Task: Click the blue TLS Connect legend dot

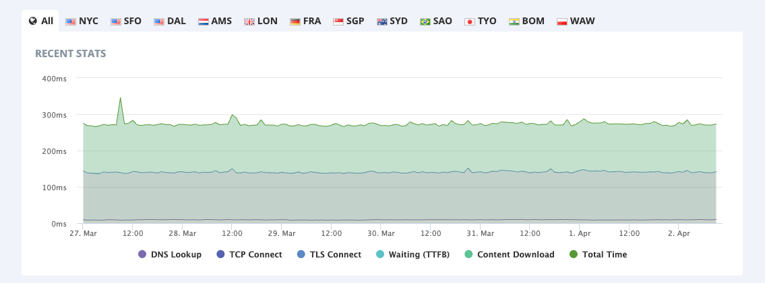Action: [x=301, y=254]
